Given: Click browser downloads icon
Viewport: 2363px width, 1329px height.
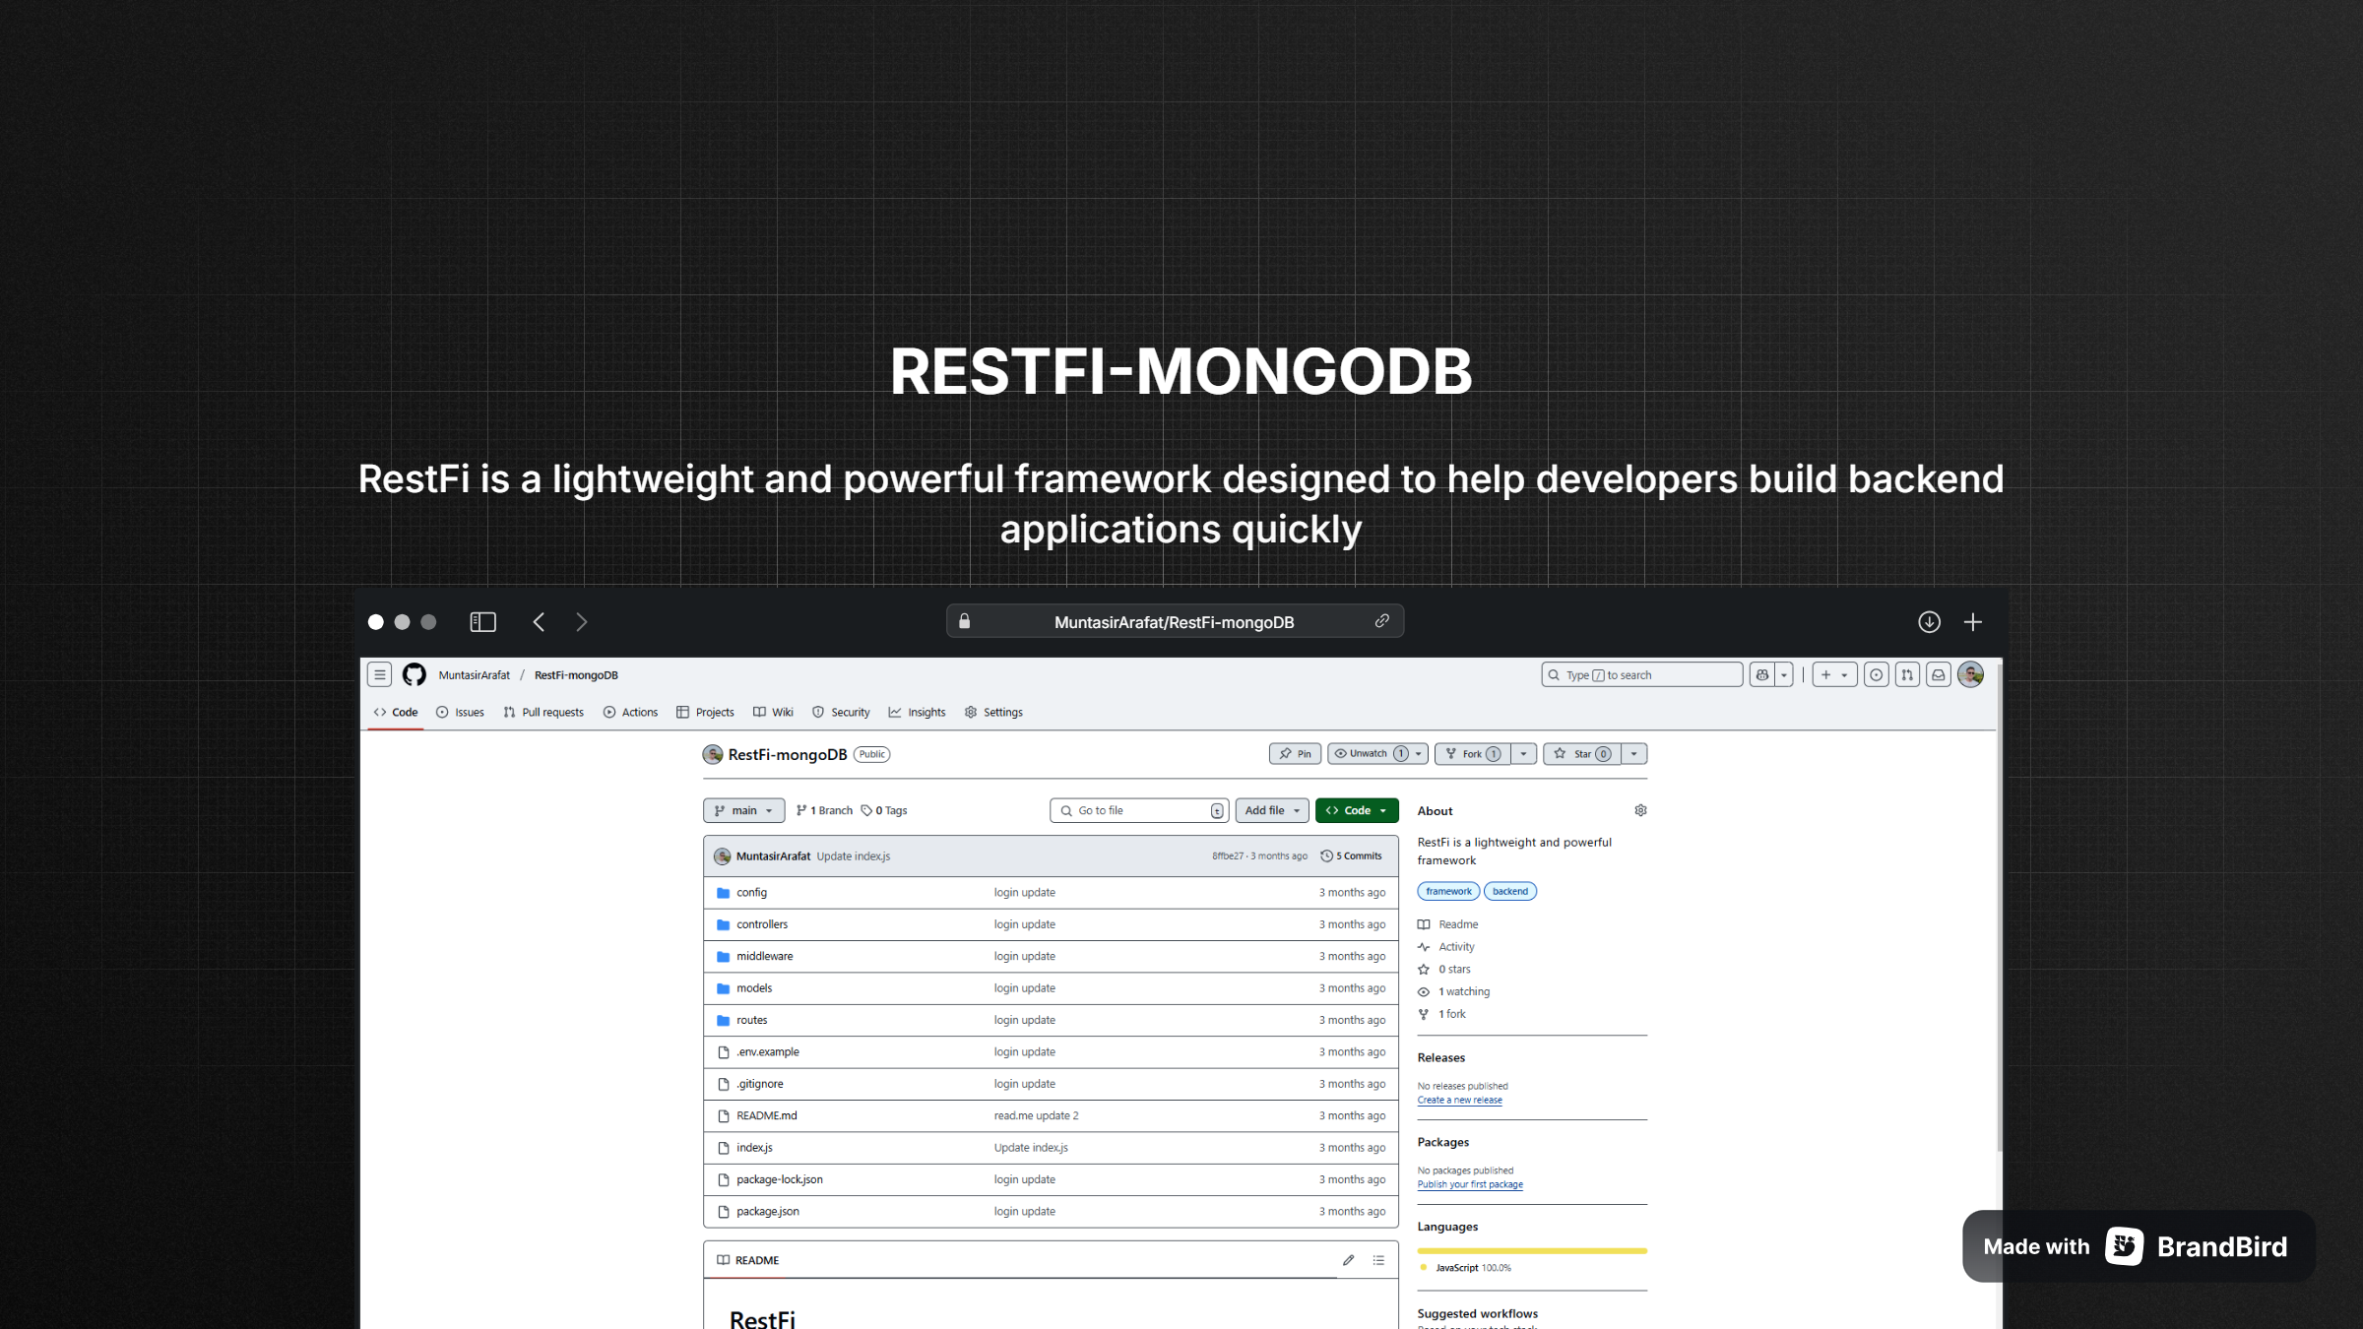Looking at the screenshot, I should 1929,622.
